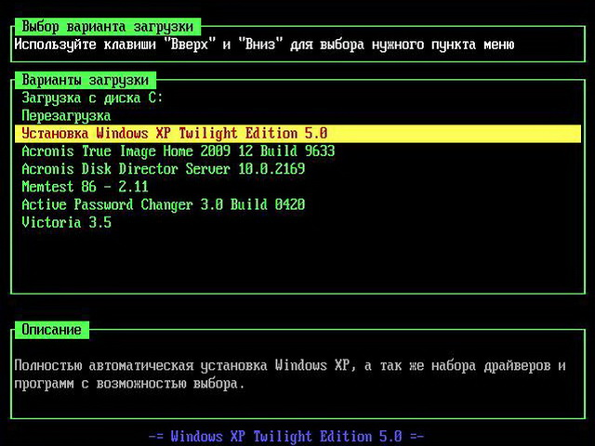Screen dimensions: 595x446
Task: Click the 'Варианты загрузки' panel title
Action: (85, 80)
